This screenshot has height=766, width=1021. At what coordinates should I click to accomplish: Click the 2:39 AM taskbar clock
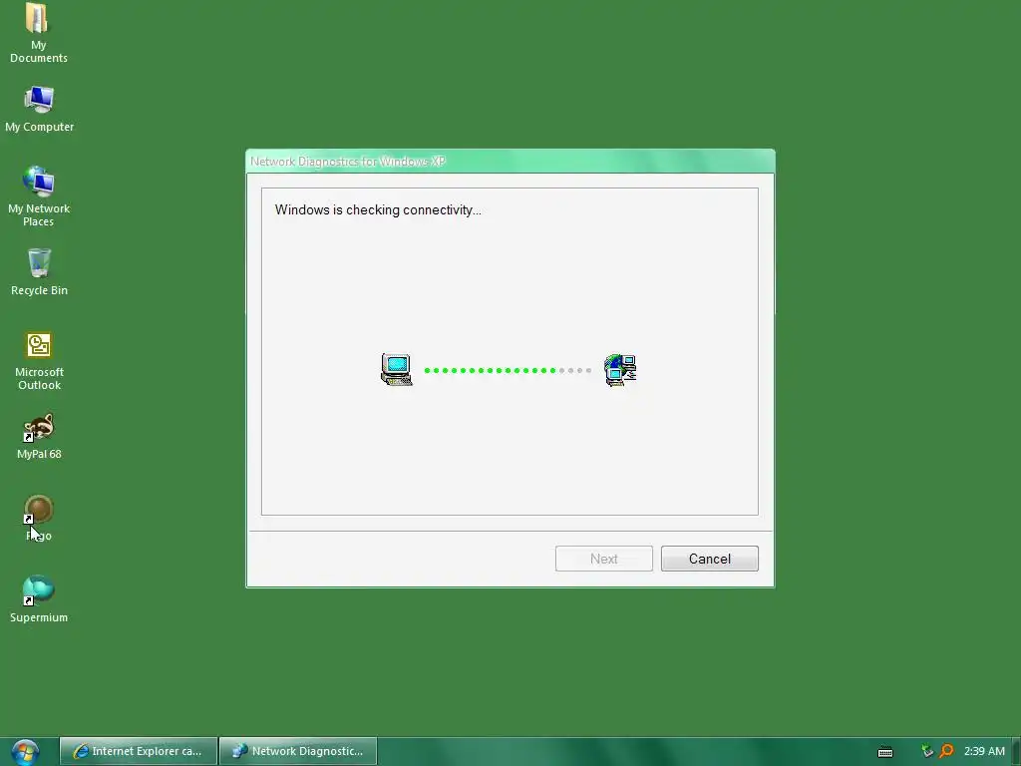click(984, 751)
